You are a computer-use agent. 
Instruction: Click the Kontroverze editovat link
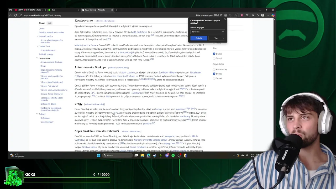(99, 21)
